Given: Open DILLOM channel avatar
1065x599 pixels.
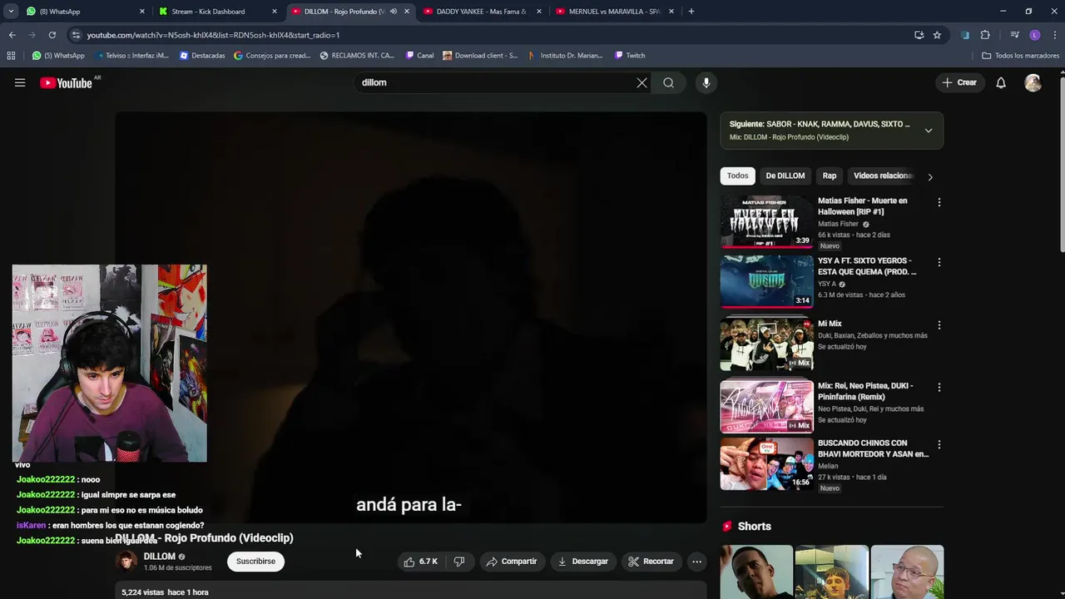Looking at the screenshot, I should (126, 562).
